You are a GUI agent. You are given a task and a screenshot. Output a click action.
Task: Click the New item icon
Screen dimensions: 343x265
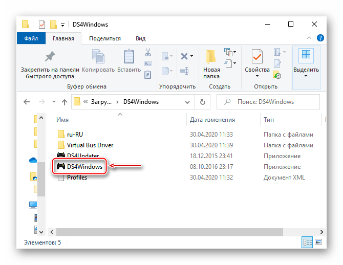(228, 52)
